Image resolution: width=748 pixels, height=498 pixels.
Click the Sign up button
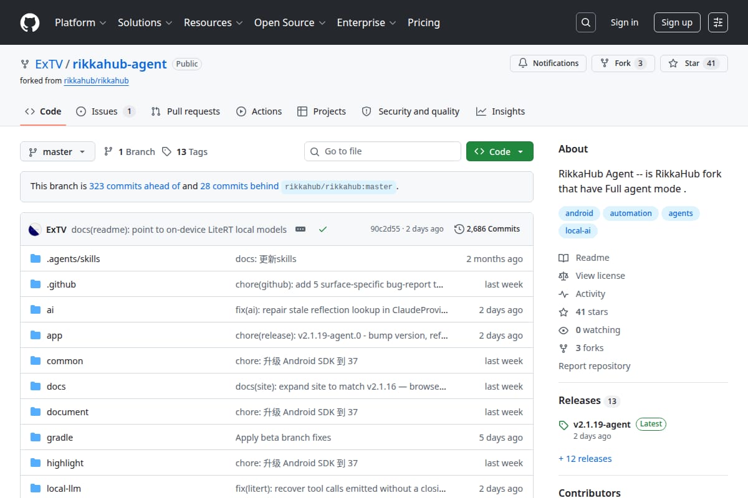pyautogui.click(x=677, y=22)
